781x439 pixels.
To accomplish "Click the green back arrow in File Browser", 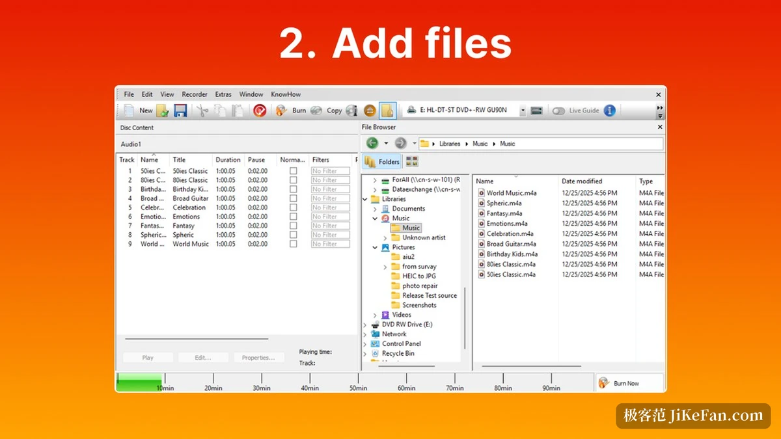I will pos(372,143).
